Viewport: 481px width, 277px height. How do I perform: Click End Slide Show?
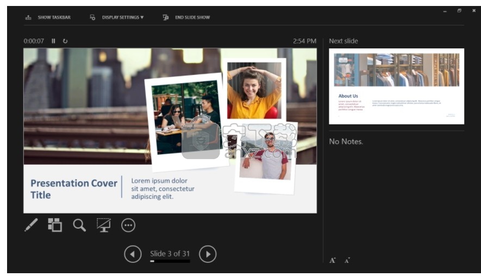tap(186, 17)
